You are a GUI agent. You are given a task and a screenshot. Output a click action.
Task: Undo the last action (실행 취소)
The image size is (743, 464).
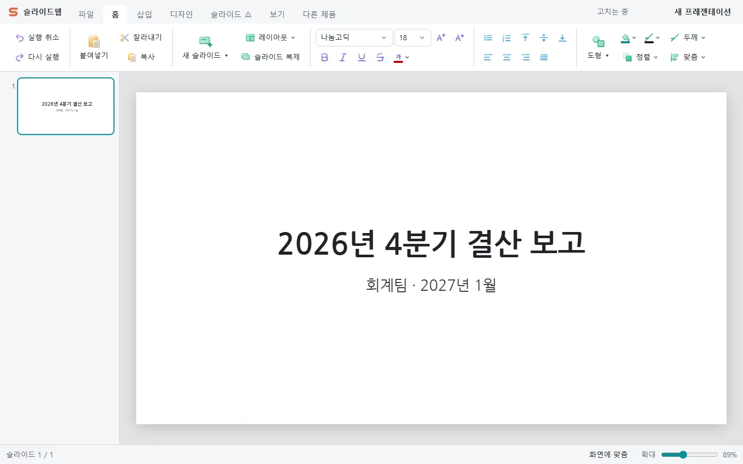[38, 38]
